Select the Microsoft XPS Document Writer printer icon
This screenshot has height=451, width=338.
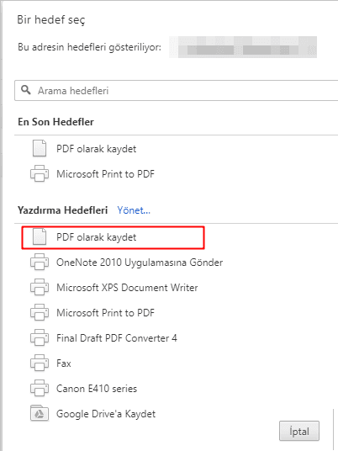40,287
